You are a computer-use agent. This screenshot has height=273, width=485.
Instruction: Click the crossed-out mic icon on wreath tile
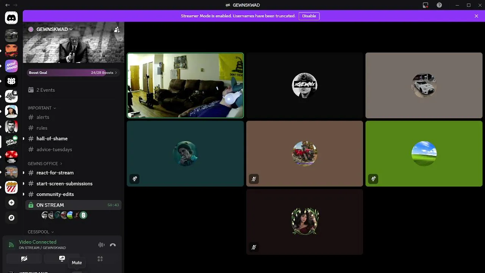(254, 247)
